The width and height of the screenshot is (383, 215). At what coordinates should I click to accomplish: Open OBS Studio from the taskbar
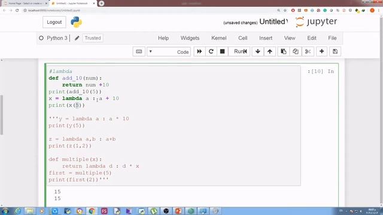coord(166,211)
